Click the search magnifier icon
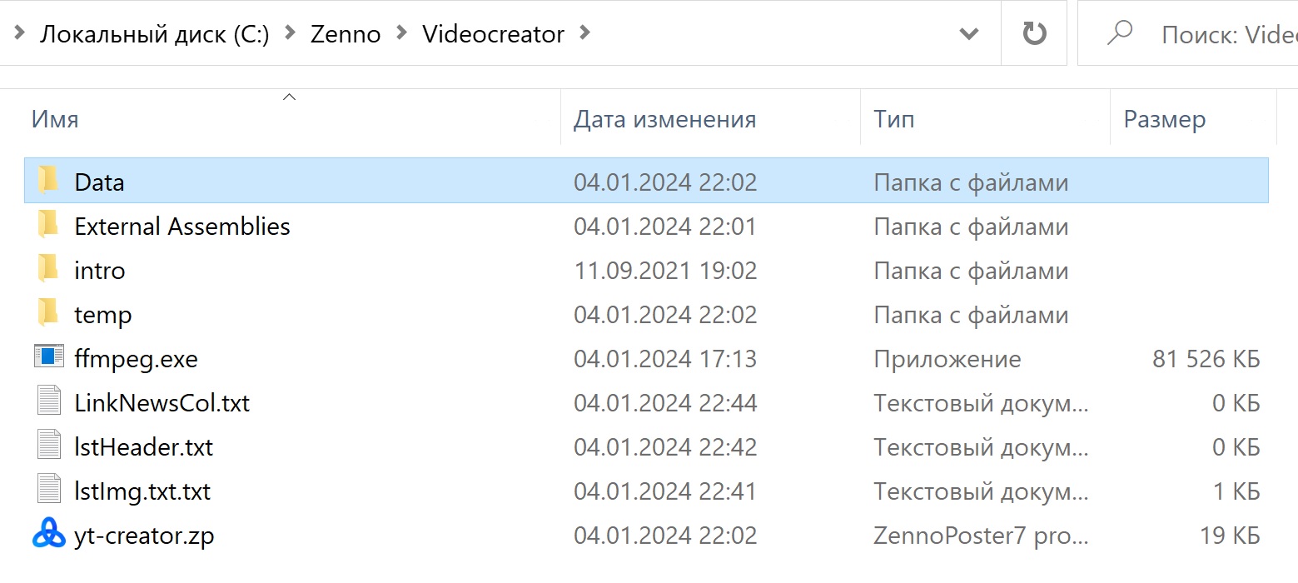 (x=1119, y=33)
